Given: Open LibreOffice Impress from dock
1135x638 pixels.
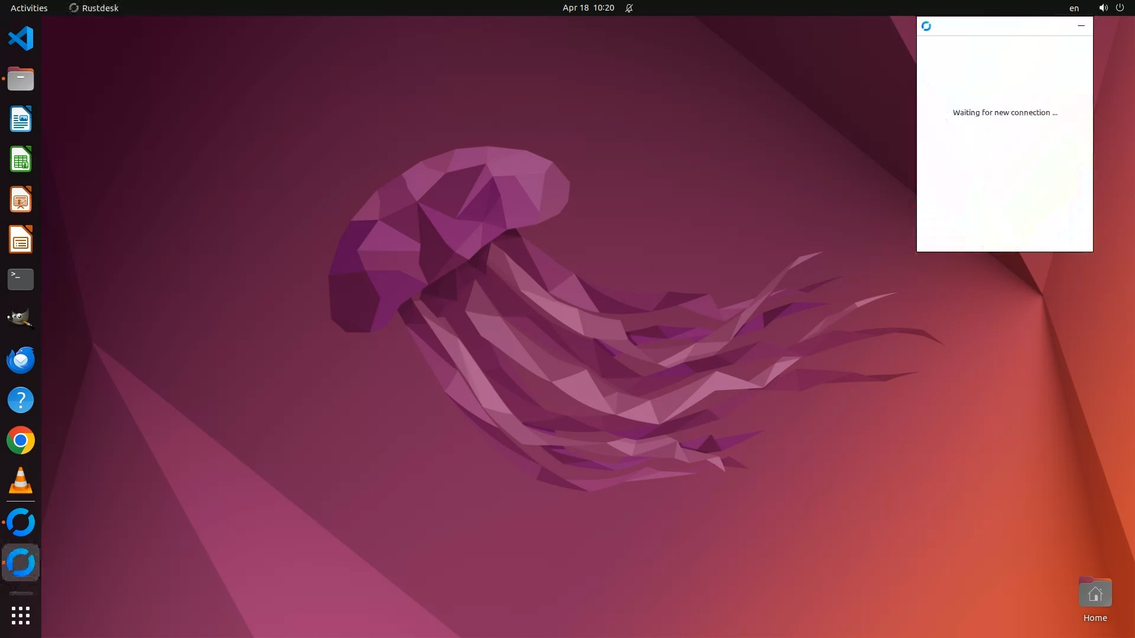Looking at the screenshot, I should (x=21, y=200).
